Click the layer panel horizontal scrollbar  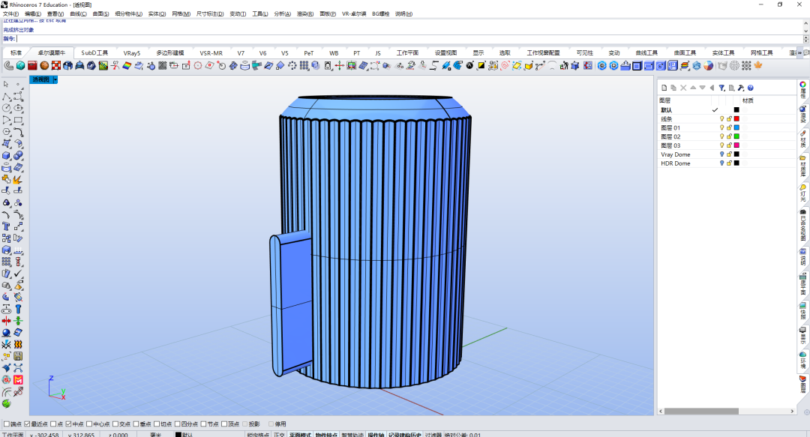pyautogui.click(x=701, y=412)
